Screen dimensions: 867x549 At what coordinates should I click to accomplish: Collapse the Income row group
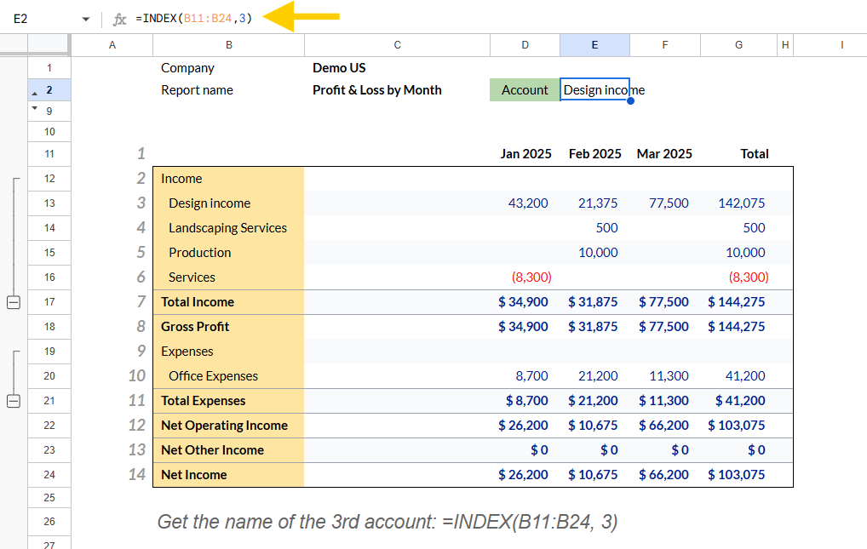tap(14, 302)
